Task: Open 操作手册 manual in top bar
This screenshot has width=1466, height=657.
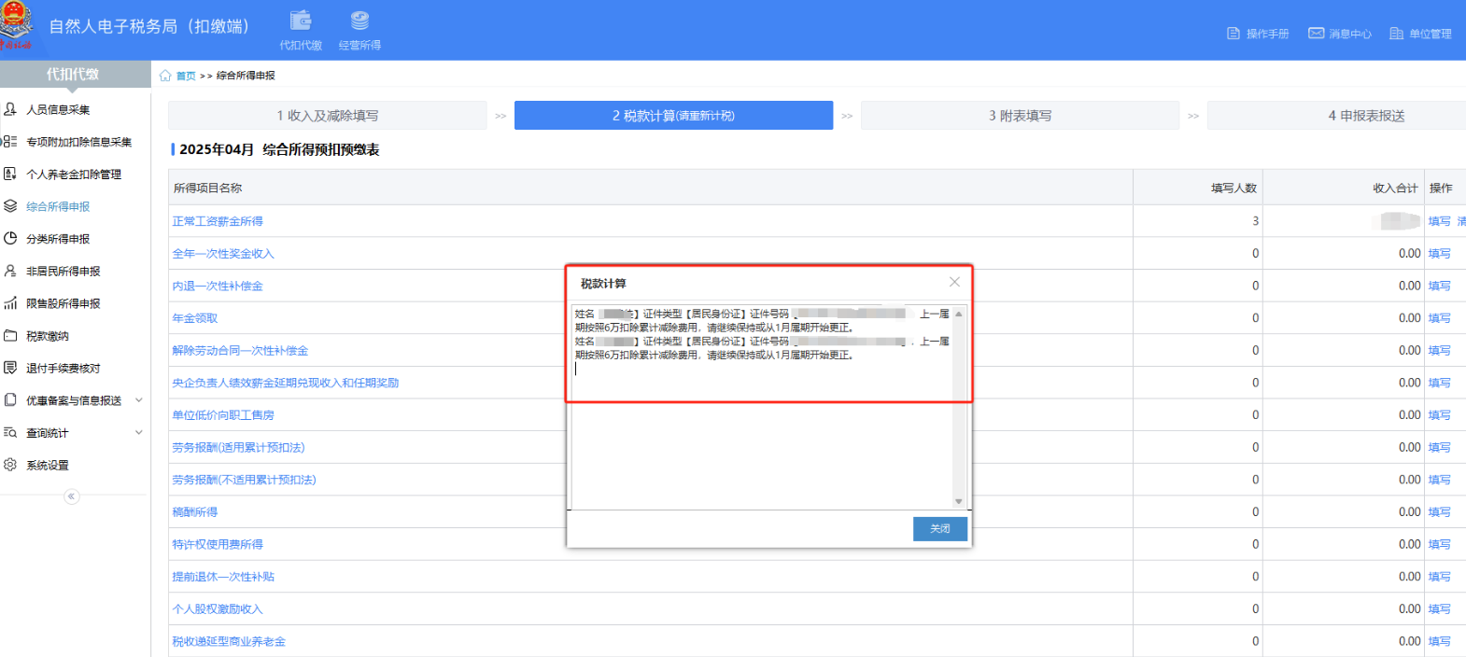Action: click(1258, 34)
